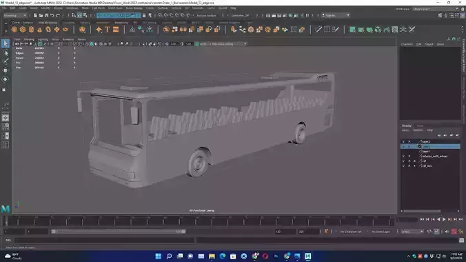Create a polygon sphere from the shelf

coord(14,30)
